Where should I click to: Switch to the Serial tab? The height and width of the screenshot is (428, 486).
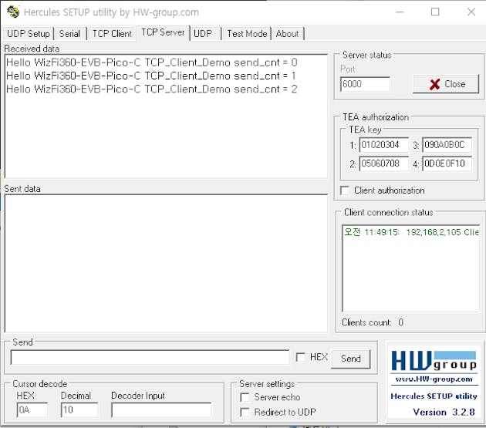point(69,33)
